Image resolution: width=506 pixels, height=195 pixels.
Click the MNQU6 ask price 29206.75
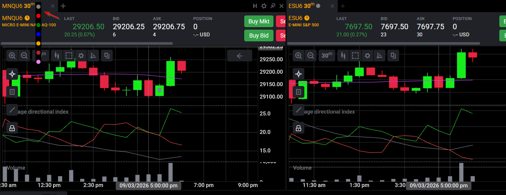point(169,26)
